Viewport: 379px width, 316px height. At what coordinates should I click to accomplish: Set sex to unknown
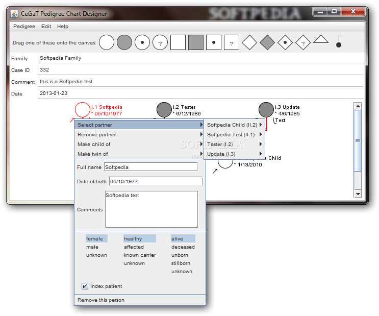(96, 255)
